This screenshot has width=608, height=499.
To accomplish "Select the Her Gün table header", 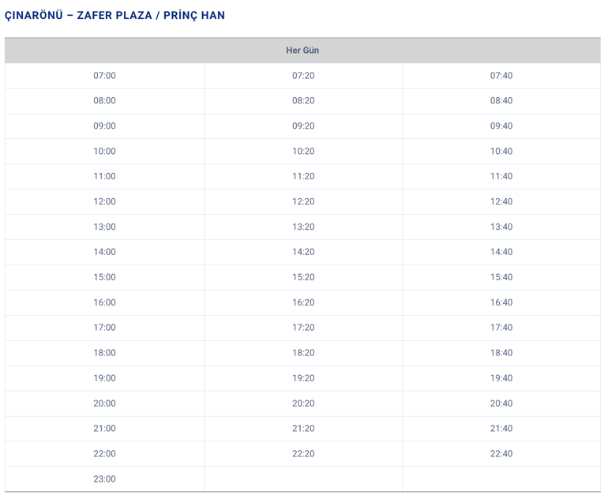I will (x=302, y=51).
